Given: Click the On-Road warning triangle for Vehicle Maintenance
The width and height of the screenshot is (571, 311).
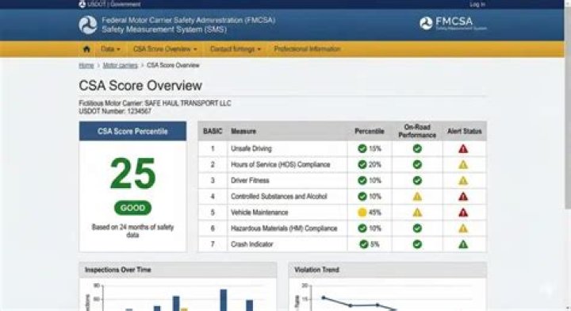Looking at the screenshot, I should (x=417, y=213).
